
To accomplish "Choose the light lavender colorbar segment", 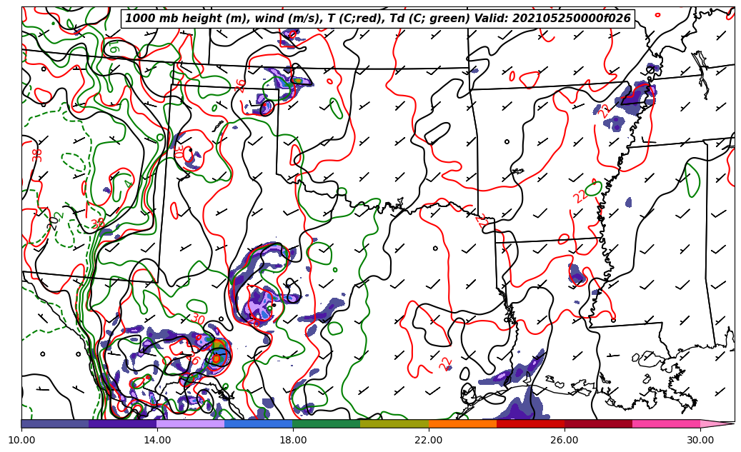I will pos(190,423).
